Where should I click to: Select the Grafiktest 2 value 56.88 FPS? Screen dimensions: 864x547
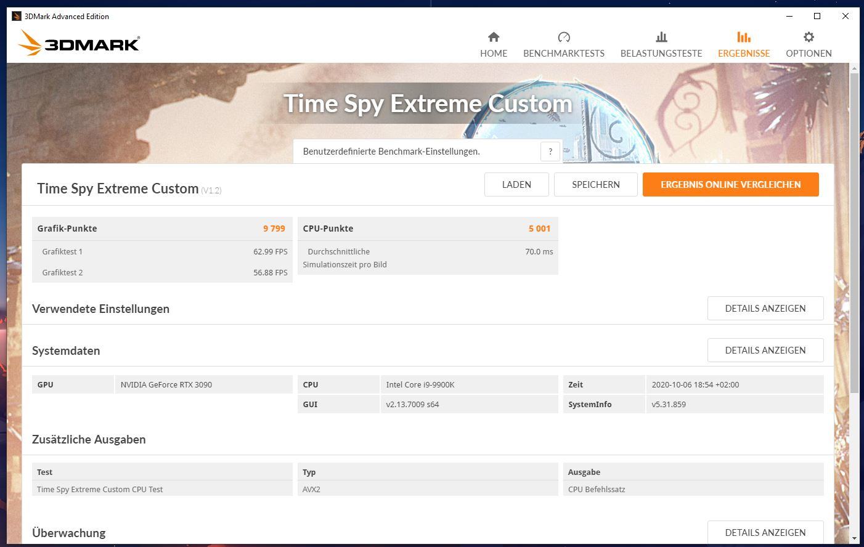[271, 272]
